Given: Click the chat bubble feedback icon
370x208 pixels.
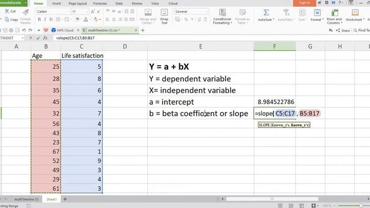Looking at the screenshot, I should (334, 2).
